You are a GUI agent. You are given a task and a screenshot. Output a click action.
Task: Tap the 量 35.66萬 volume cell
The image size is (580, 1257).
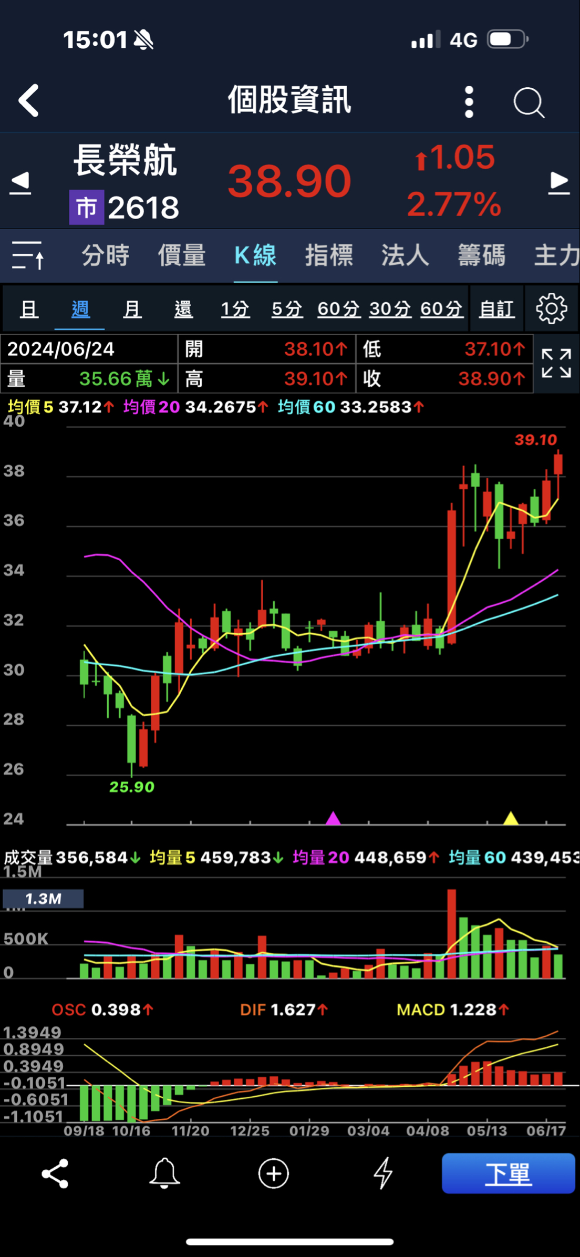click(x=89, y=378)
